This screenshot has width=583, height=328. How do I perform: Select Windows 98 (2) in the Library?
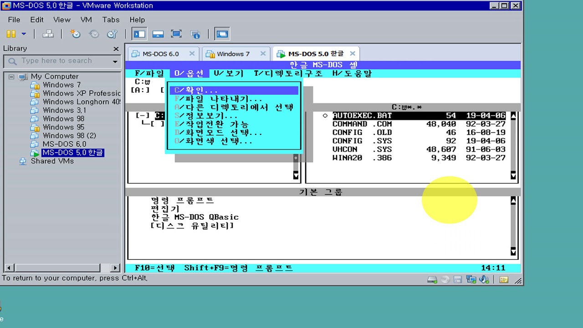pyautogui.click(x=69, y=136)
